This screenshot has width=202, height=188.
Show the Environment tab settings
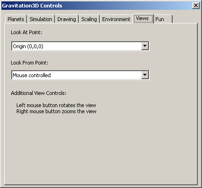116,19
